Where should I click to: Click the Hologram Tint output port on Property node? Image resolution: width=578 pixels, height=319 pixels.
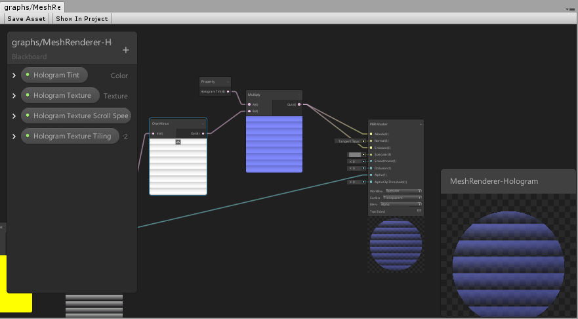point(228,91)
